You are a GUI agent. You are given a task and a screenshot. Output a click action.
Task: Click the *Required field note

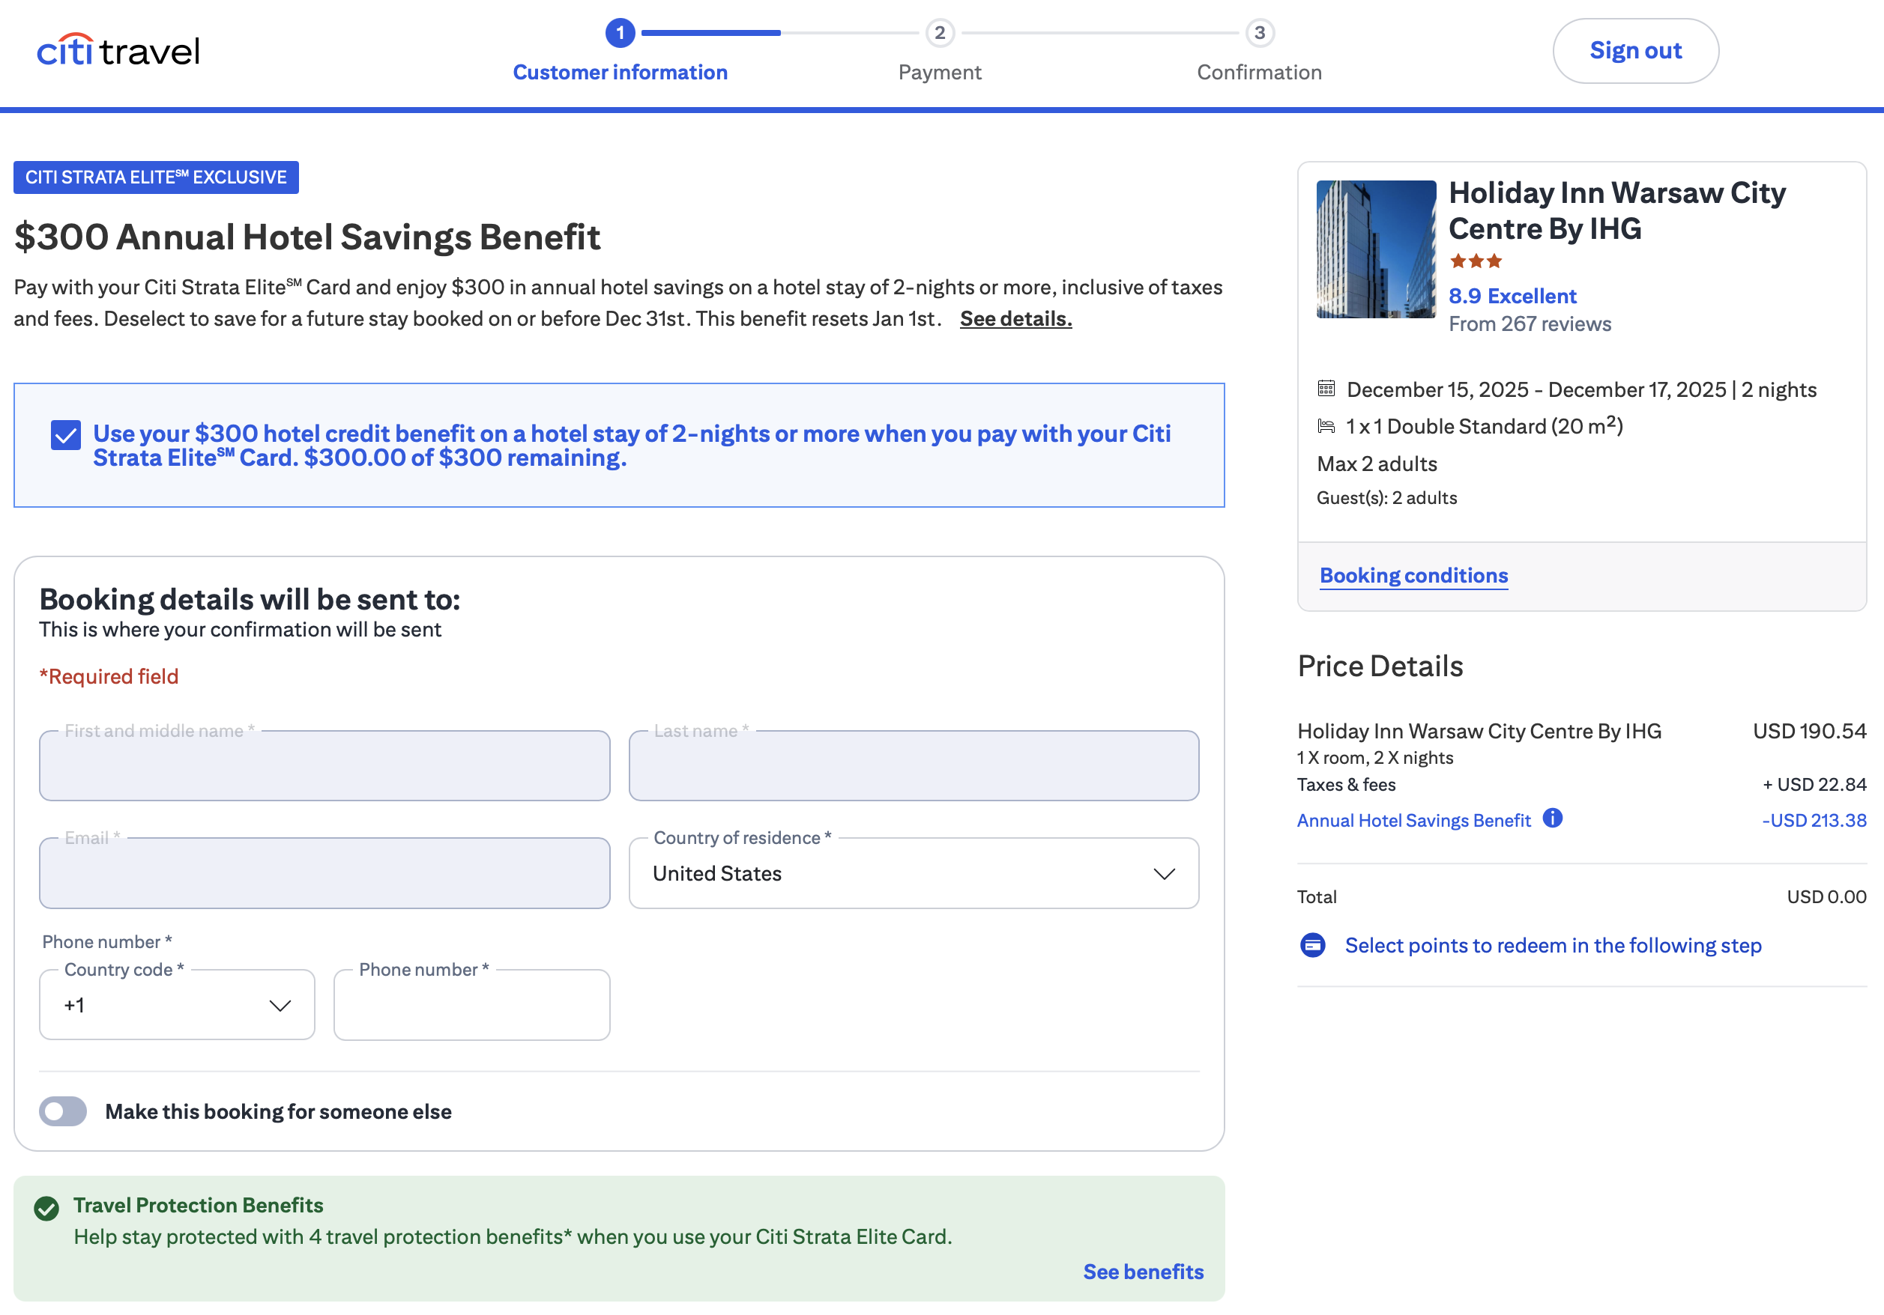109,676
